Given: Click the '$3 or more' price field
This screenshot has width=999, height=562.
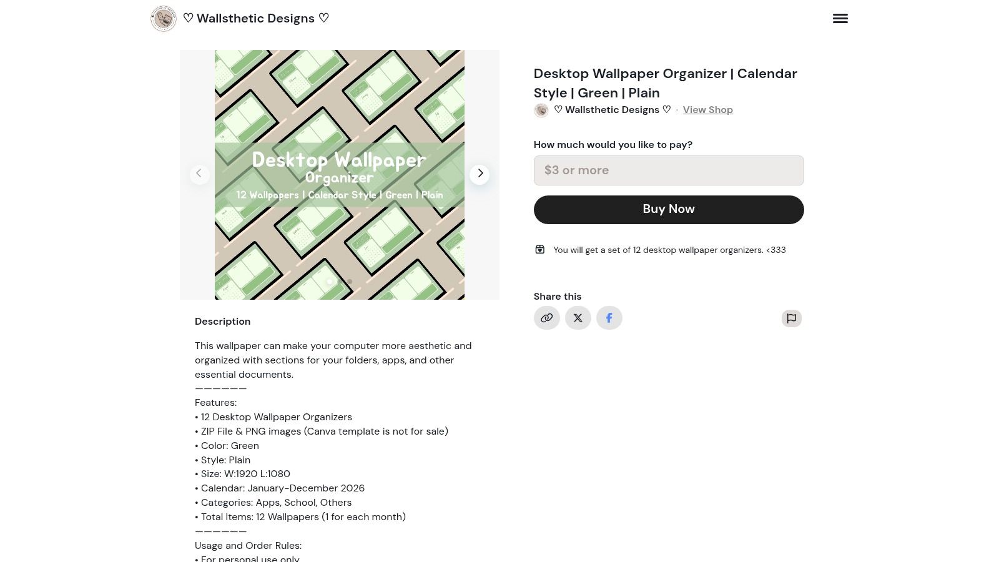Looking at the screenshot, I should pos(668,170).
